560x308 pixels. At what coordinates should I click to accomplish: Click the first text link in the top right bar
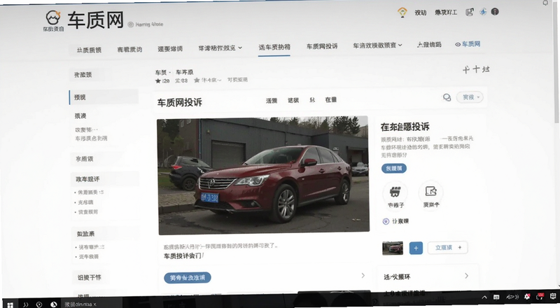[421, 13]
